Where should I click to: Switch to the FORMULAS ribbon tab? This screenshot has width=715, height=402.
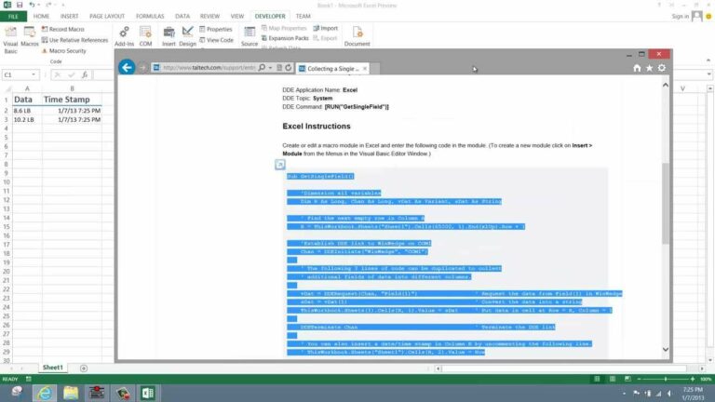pyautogui.click(x=150, y=16)
